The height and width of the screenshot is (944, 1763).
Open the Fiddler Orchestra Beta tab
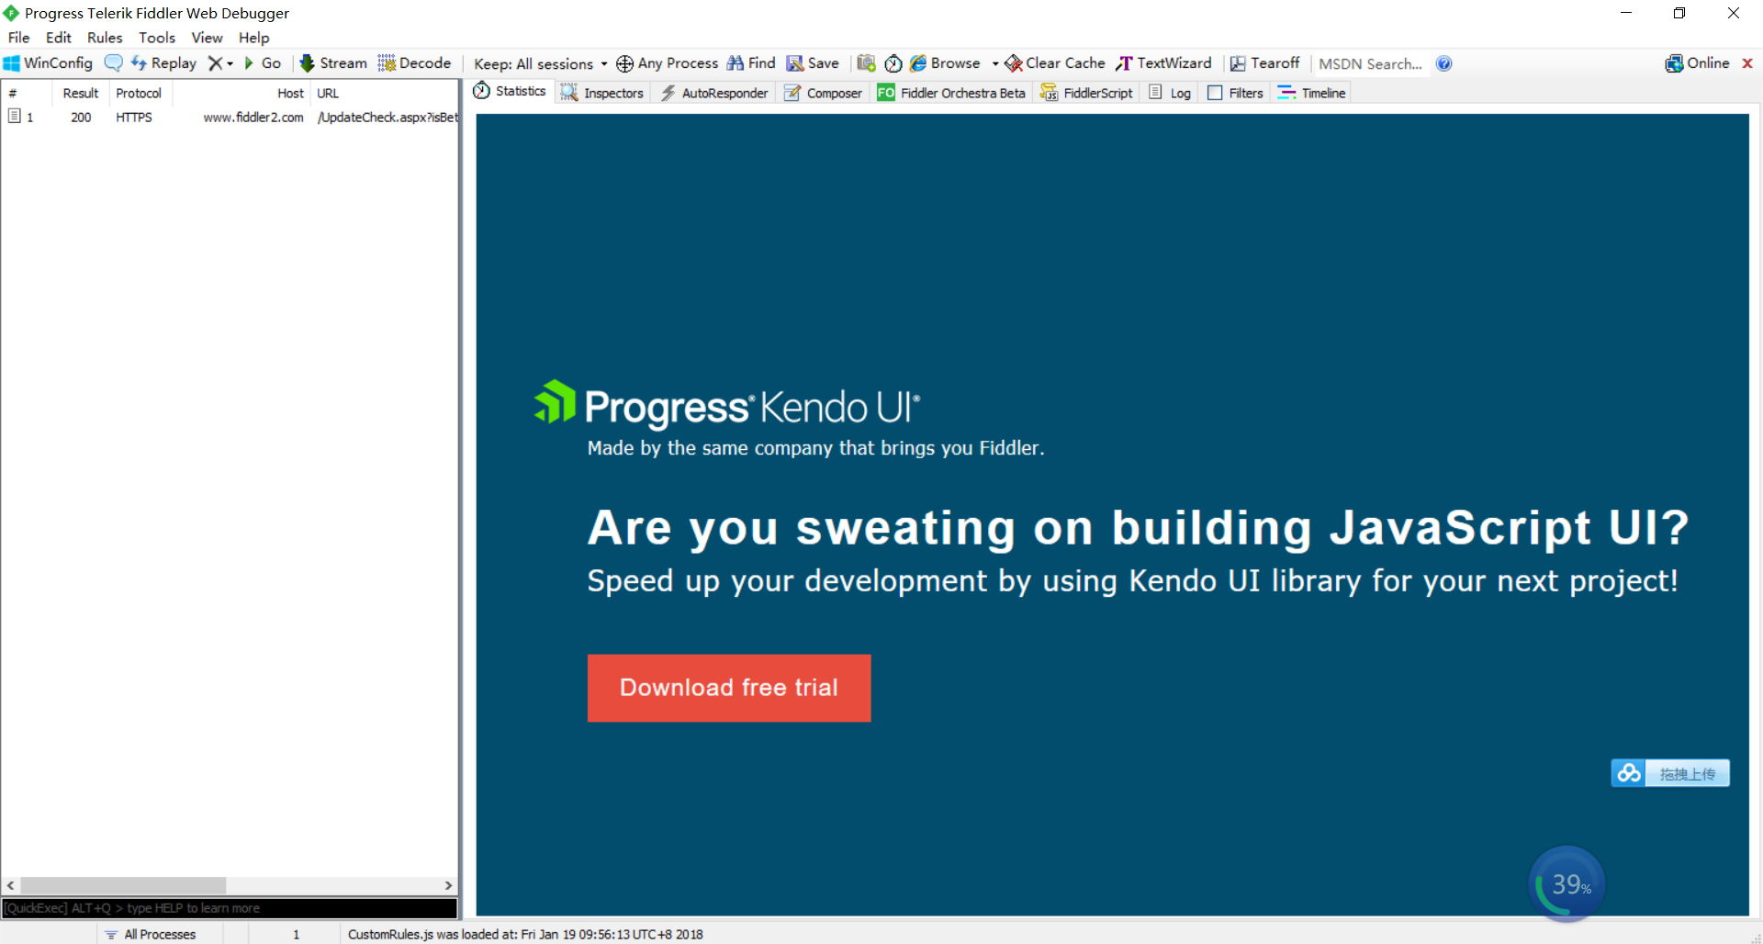pos(951,93)
